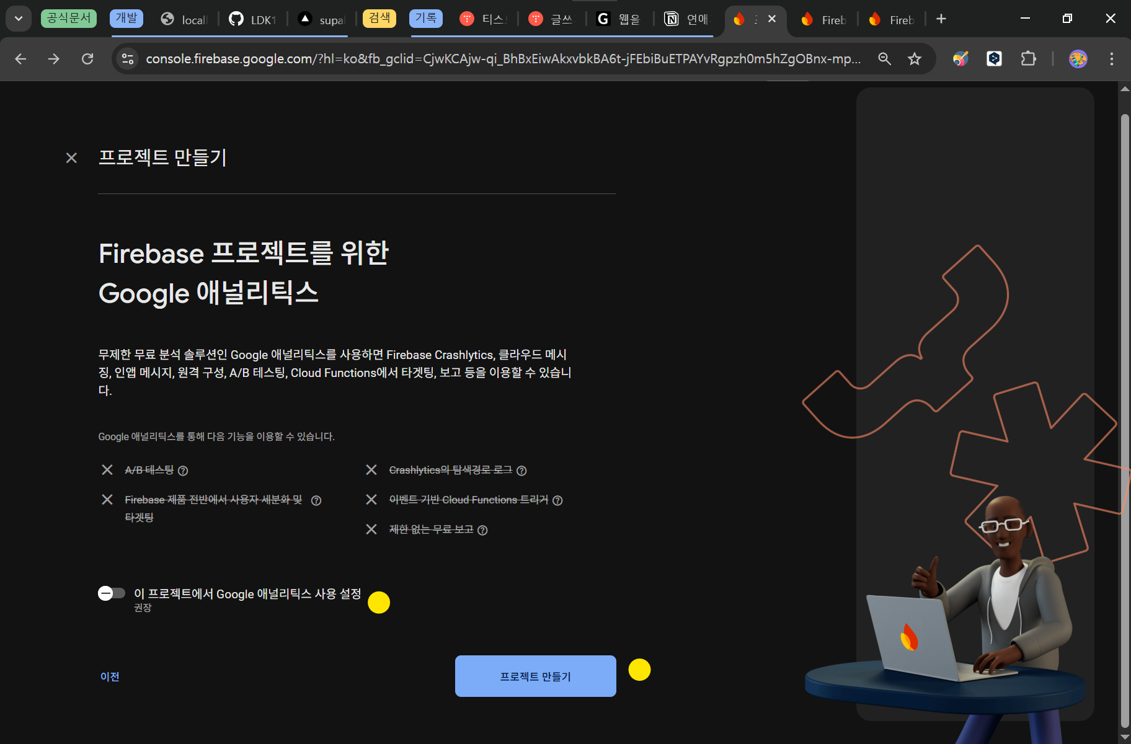Switch to the last Firebase tab
Image resolution: width=1131 pixels, height=744 pixels.
tap(892, 19)
